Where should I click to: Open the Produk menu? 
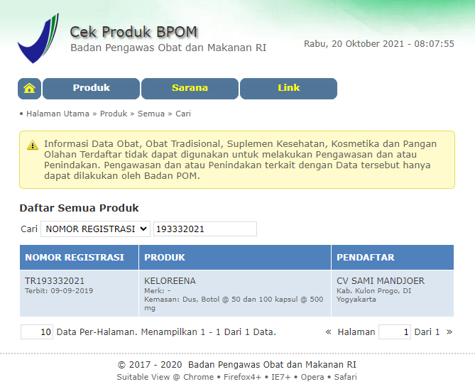91,89
